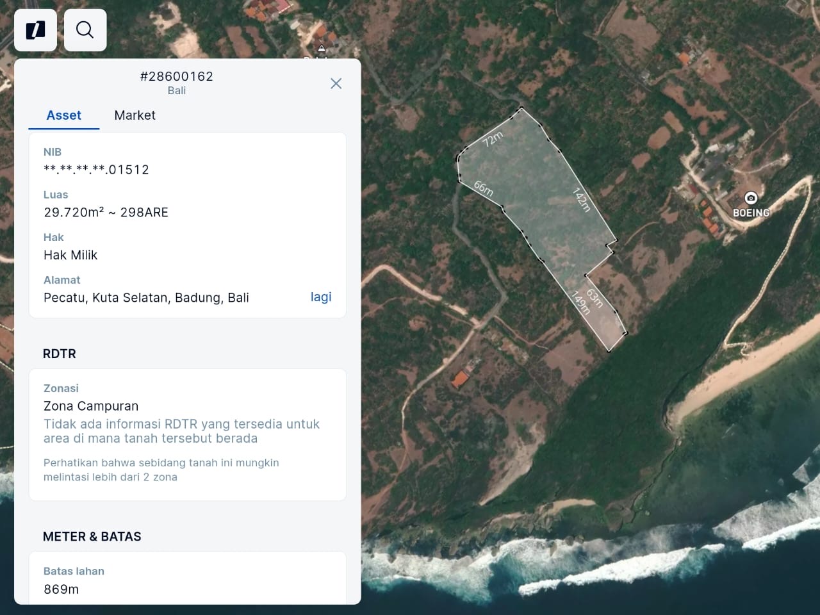Click the app logo button
Viewport: 820px width, 615px height.
click(35, 30)
